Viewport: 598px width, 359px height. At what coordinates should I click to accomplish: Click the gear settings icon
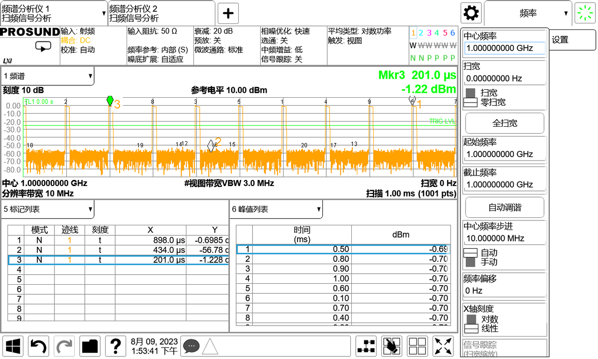(x=471, y=13)
